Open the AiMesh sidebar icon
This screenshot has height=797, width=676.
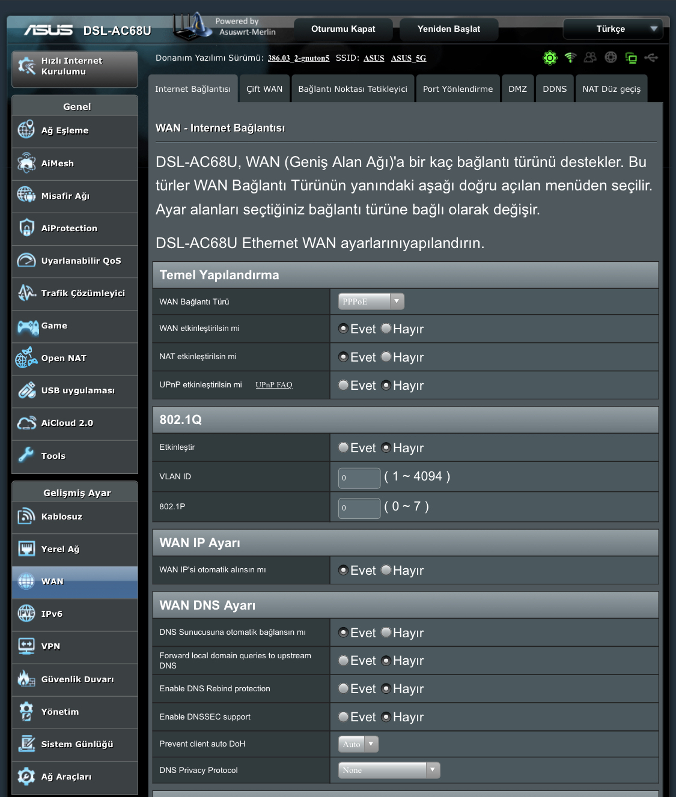pos(26,163)
